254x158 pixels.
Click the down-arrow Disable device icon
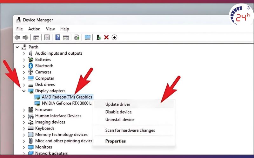pyautogui.click(x=114, y=37)
